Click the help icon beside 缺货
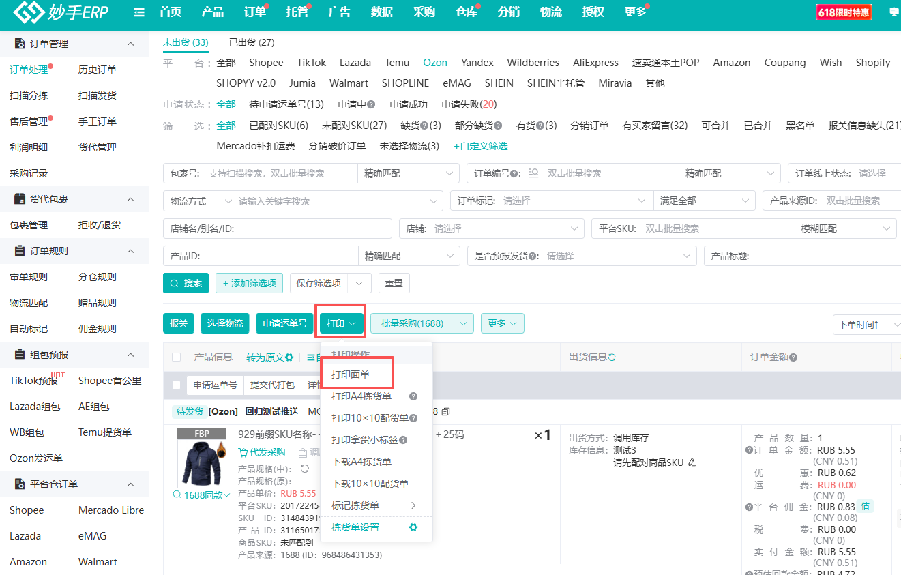Image resolution: width=901 pixels, height=575 pixels. (424, 126)
